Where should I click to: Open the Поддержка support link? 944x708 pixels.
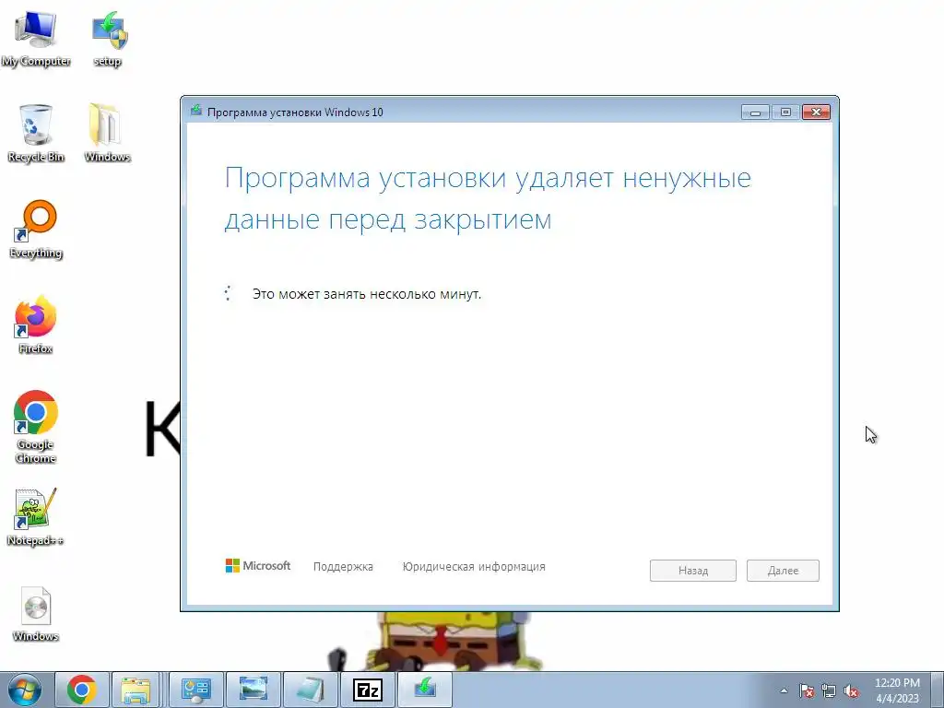[x=343, y=567]
